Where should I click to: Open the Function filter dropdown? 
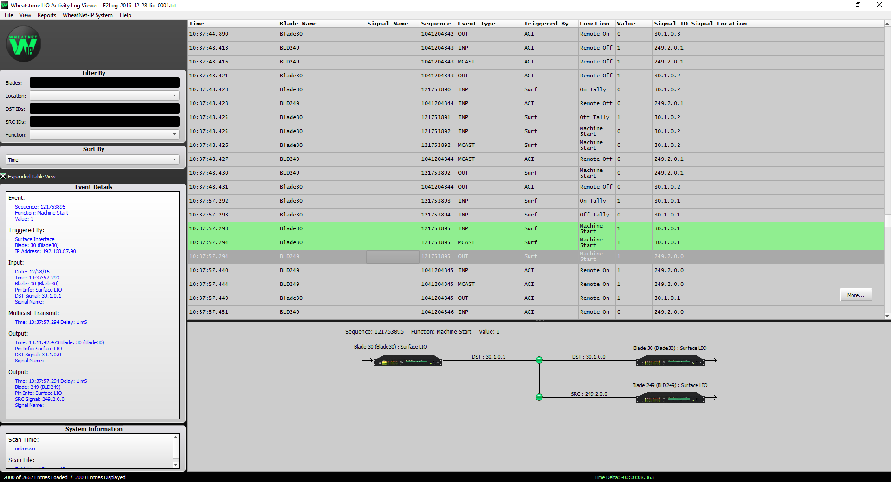click(x=104, y=134)
